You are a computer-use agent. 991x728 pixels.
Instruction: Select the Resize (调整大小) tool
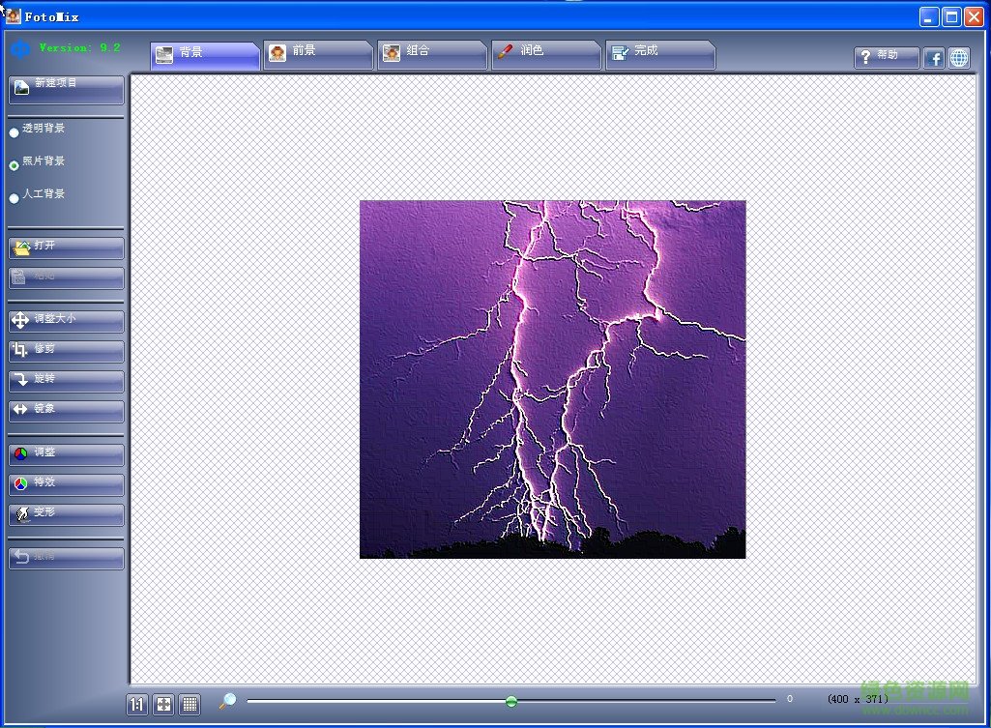click(x=65, y=320)
